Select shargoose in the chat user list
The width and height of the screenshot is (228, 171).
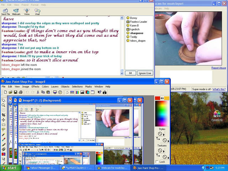pyautogui.click(x=135, y=33)
